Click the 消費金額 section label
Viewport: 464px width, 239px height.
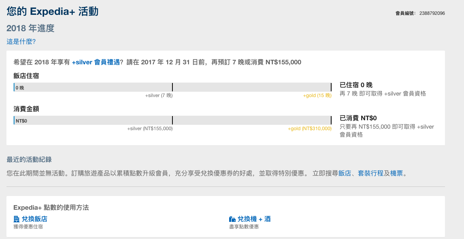pos(26,109)
